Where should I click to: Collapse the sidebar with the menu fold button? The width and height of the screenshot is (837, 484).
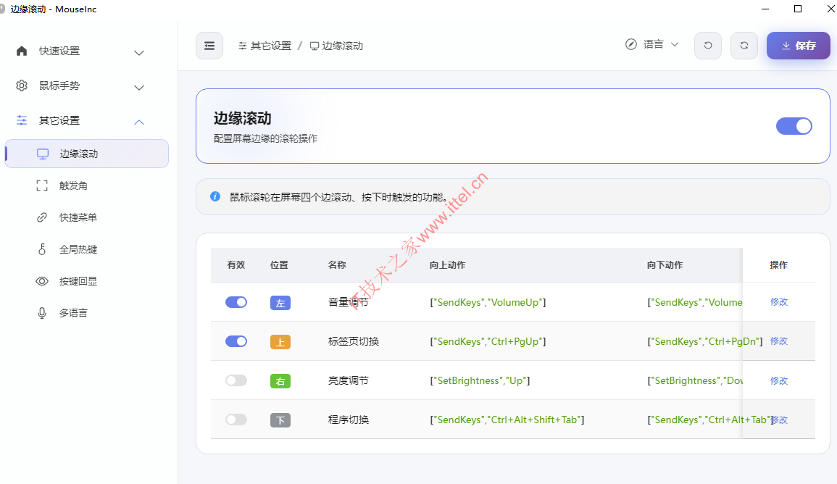point(209,46)
